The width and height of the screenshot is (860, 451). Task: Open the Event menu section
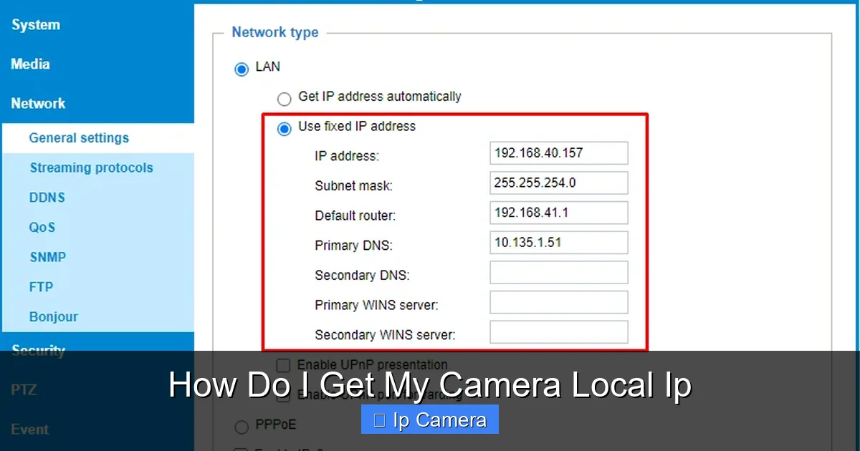point(30,430)
